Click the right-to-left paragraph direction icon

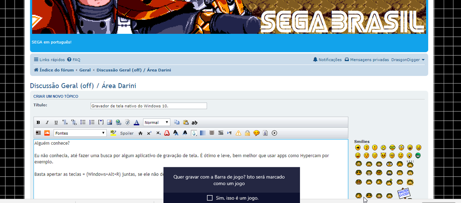pos(229,133)
